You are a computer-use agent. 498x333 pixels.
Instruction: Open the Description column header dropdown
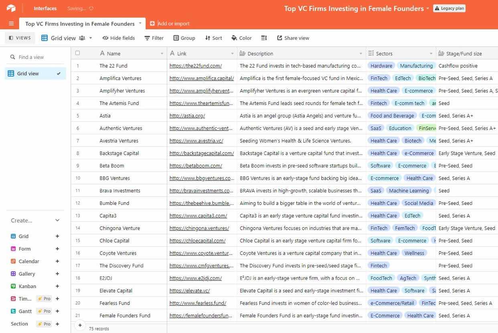click(x=361, y=54)
